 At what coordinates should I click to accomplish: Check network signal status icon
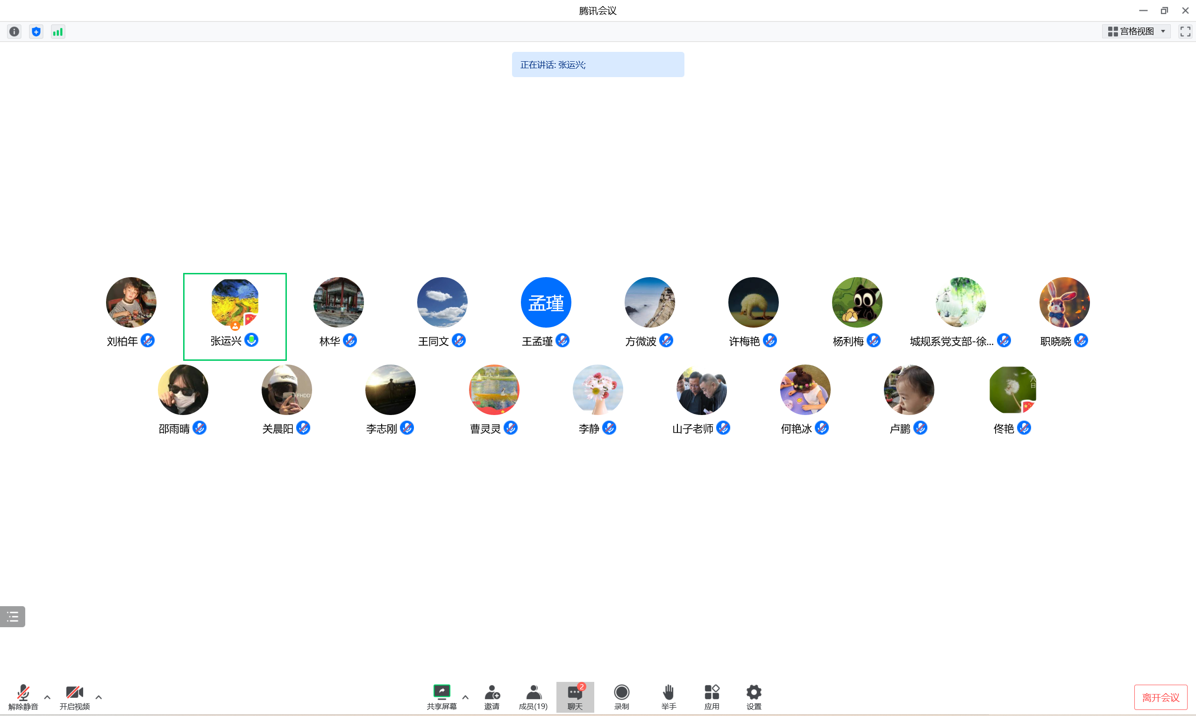pyautogui.click(x=58, y=32)
